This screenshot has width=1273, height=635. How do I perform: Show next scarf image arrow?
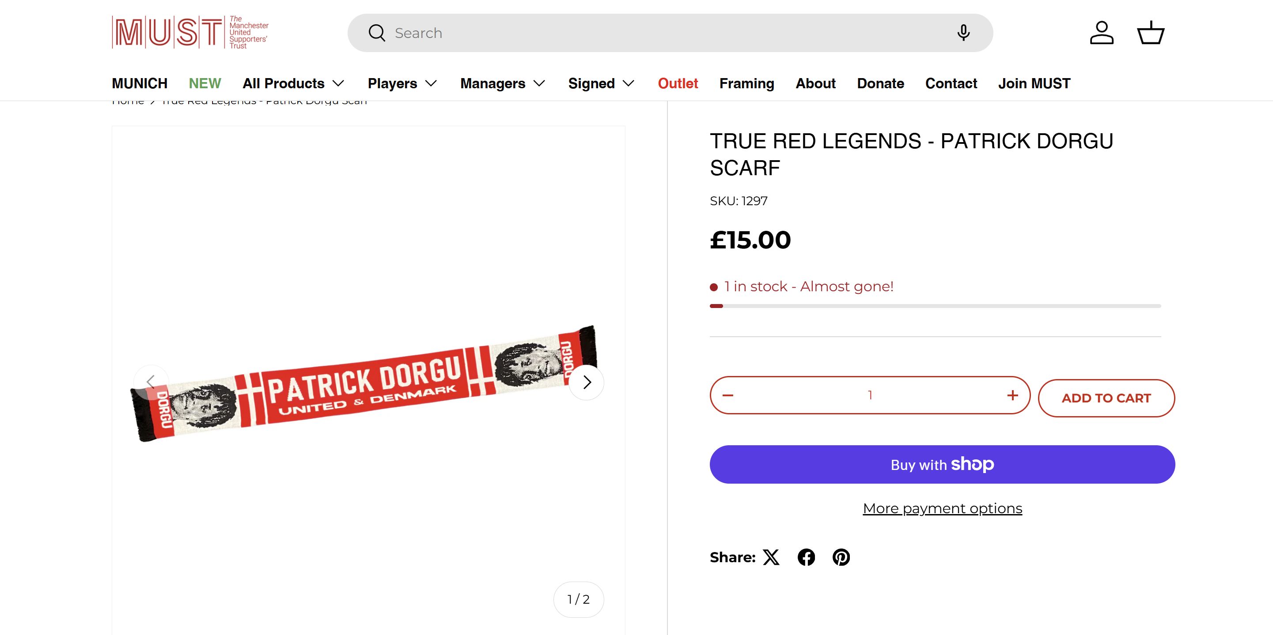(x=587, y=382)
